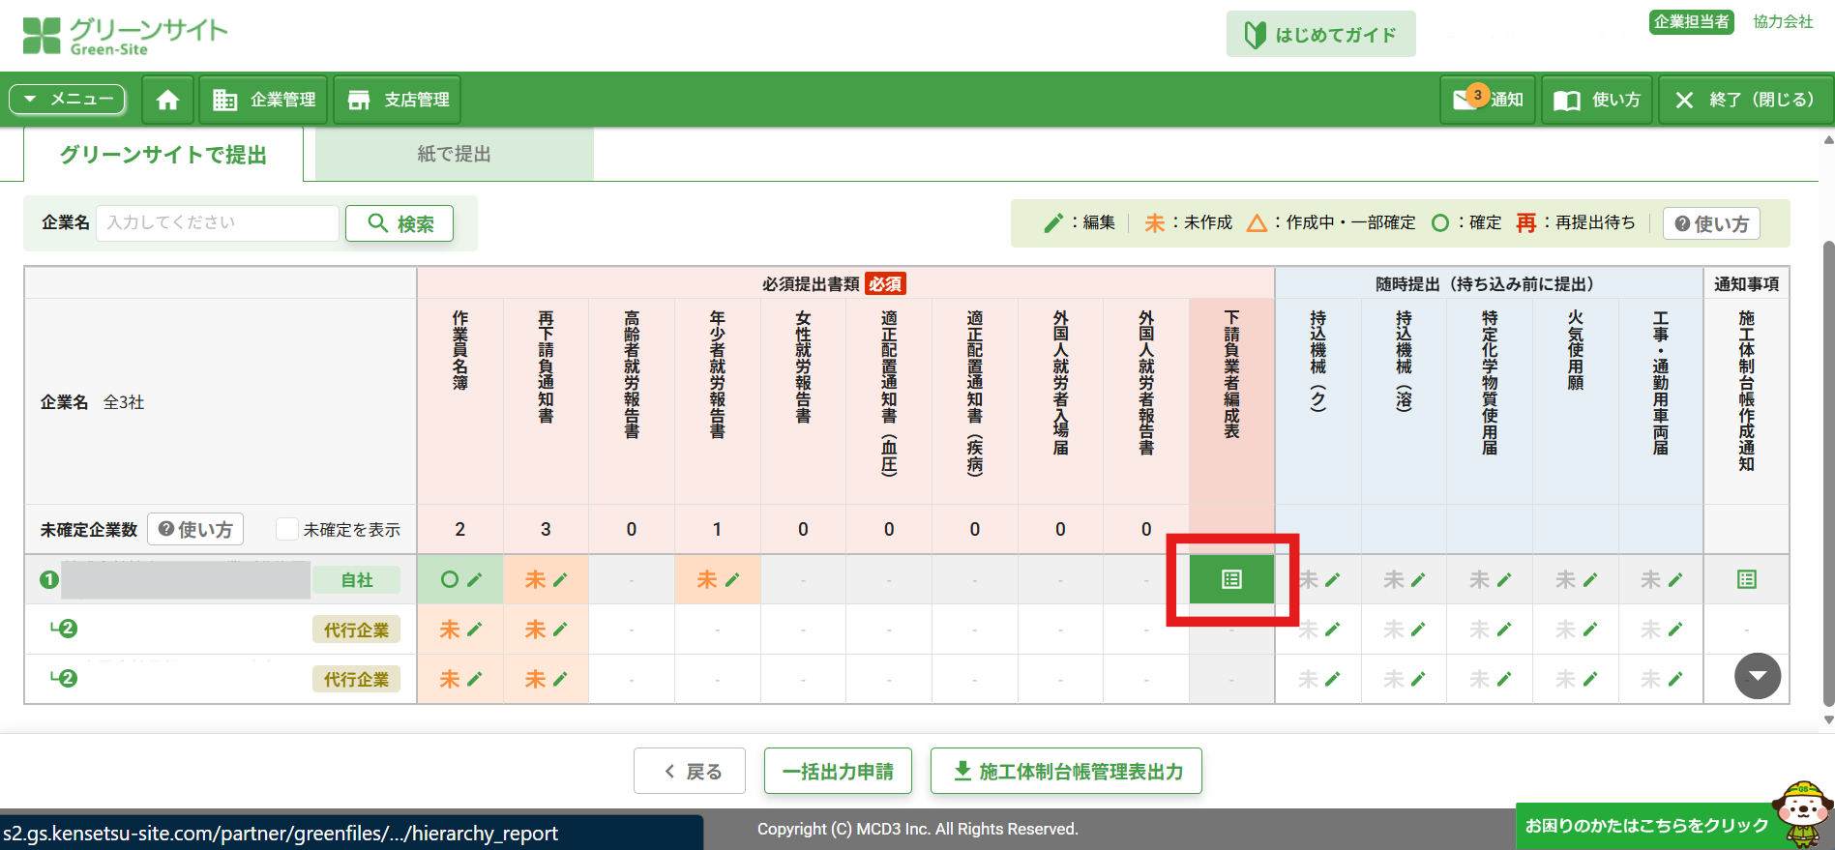Click the round dark down-arrow button
The height and width of the screenshot is (850, 1835).
point(1757,676)
